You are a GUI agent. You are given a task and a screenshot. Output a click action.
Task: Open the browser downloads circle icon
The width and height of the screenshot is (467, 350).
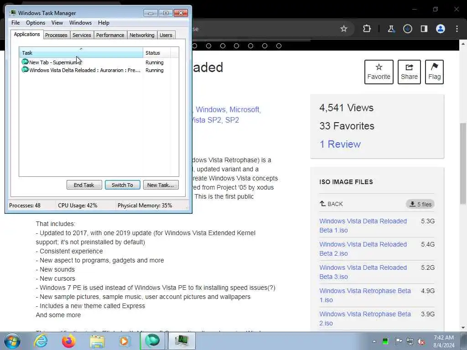[407, 29]
